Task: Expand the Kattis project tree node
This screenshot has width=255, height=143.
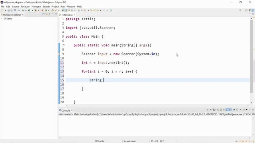Action: 2,19
